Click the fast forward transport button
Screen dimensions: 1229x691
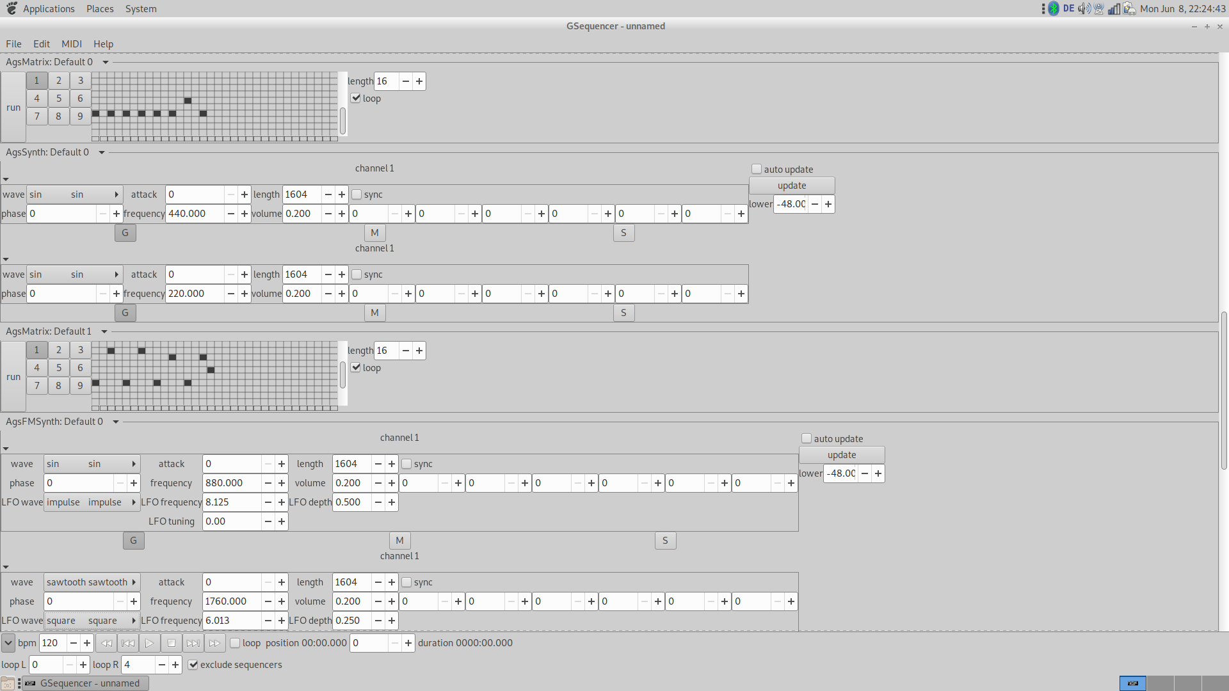coord(214,643)
